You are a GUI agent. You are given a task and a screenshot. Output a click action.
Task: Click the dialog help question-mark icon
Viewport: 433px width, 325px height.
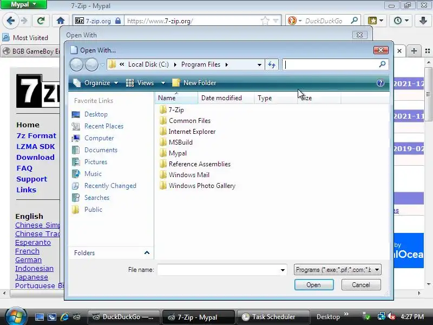[x=380, y=83]
